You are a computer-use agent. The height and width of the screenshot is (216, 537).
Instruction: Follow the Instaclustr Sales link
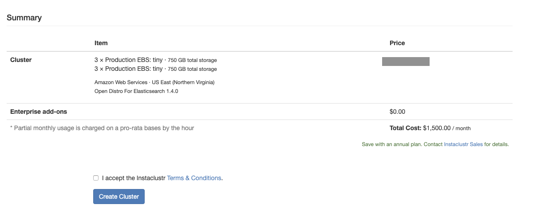[463, 144]
